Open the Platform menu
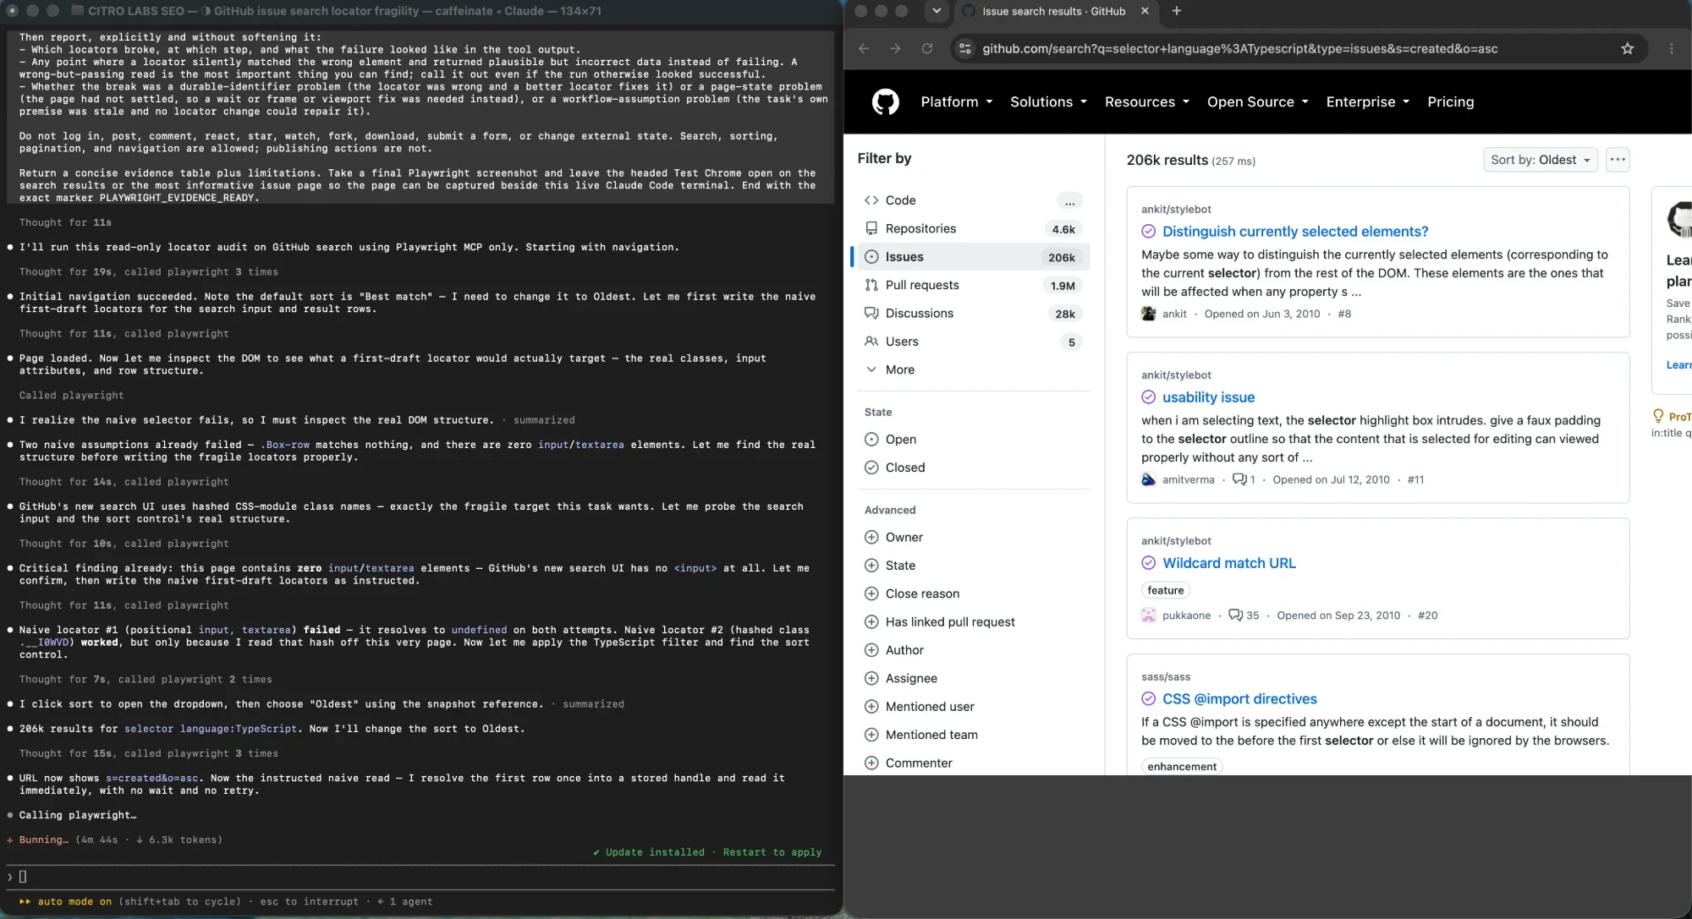This screenshot has height=919, width=1692. point(956,102)
